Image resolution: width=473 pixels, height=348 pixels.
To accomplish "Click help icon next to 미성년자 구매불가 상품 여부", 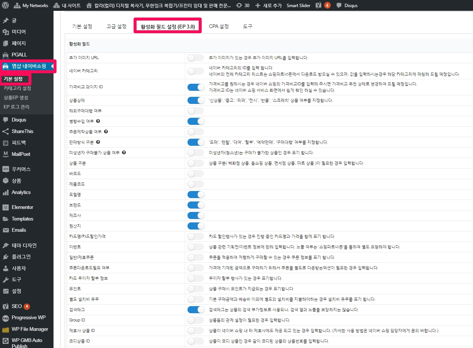I will tap(124, 153).
